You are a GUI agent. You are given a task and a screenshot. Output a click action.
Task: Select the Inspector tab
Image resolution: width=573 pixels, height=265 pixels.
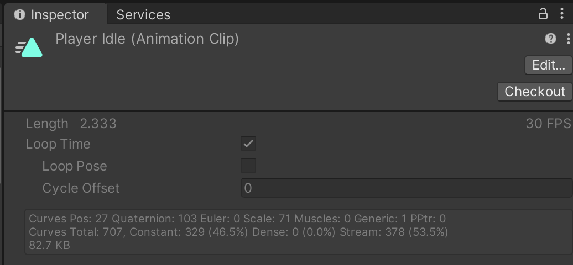[59, 15]
